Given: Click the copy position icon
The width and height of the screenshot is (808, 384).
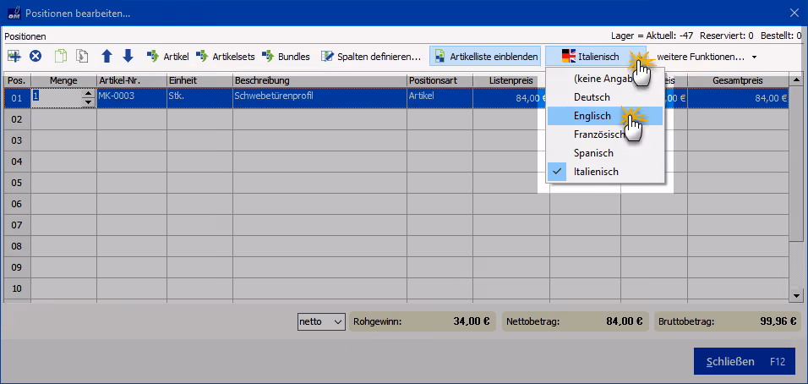Looking at the screenshot, I should click(62, 56).
